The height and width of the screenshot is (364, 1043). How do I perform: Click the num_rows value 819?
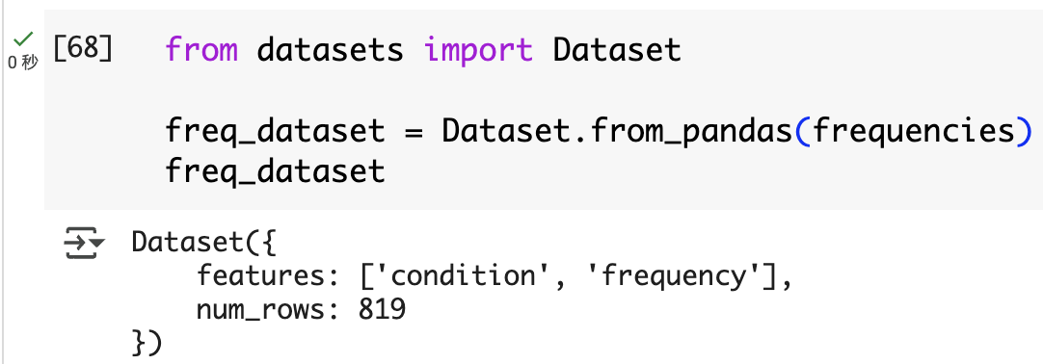point(382,309)
